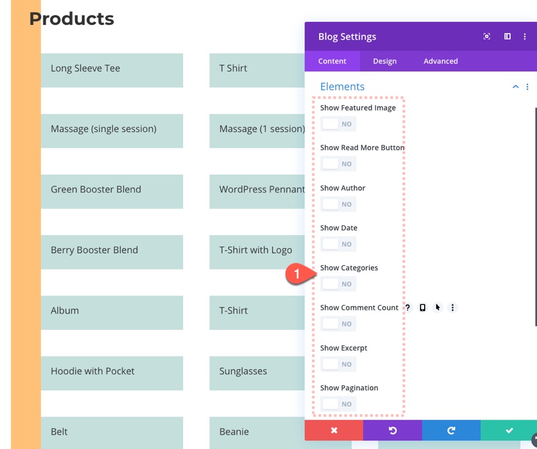Open the three-dot options for Show Comment Count
This screenshot has width=537, height=449.
[x=452, y=307]
